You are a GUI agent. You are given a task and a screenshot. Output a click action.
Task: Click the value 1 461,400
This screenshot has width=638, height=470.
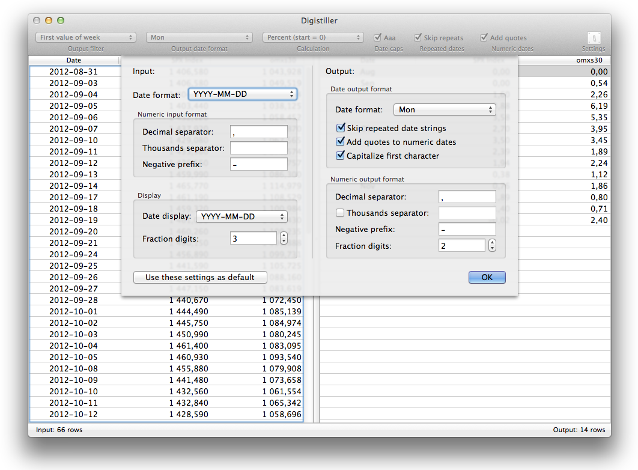pos(189,346)
